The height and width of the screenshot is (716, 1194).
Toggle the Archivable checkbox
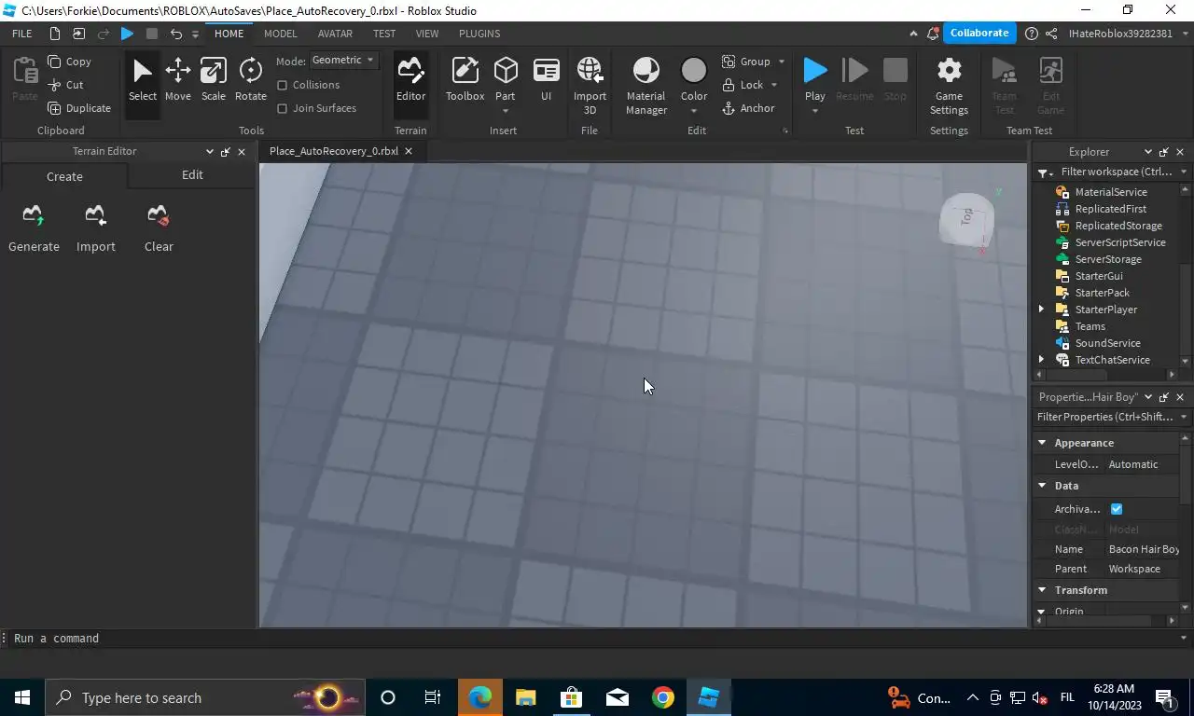click(1117, 509)
